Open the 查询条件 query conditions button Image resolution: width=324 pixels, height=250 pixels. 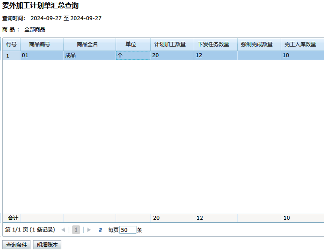(17, 245)
